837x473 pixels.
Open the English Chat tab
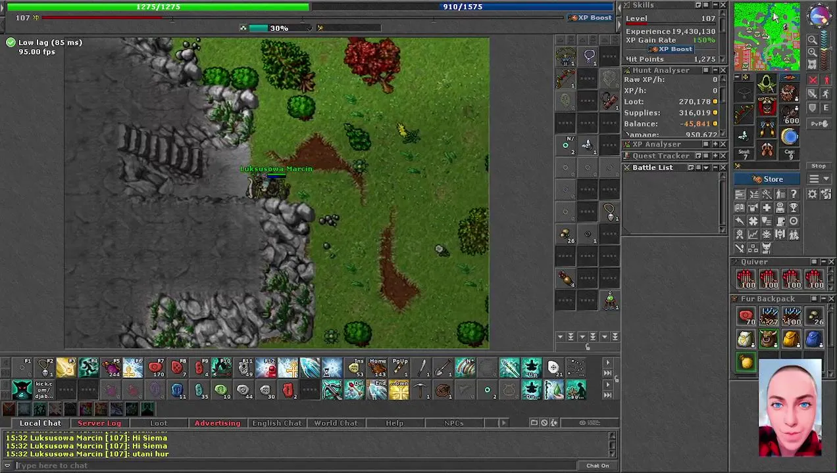[276, 423]
